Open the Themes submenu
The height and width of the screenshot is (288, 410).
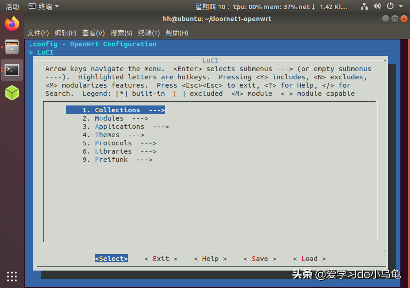(x=107, y=134)
